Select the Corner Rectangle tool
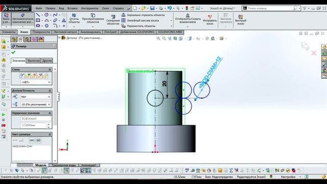The image size is (327, 184). (38, 20)
